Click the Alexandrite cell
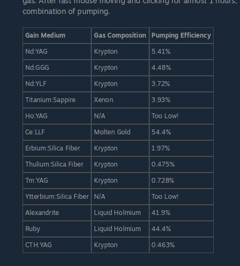Viewport: 240px width, 266px height. 57,213
